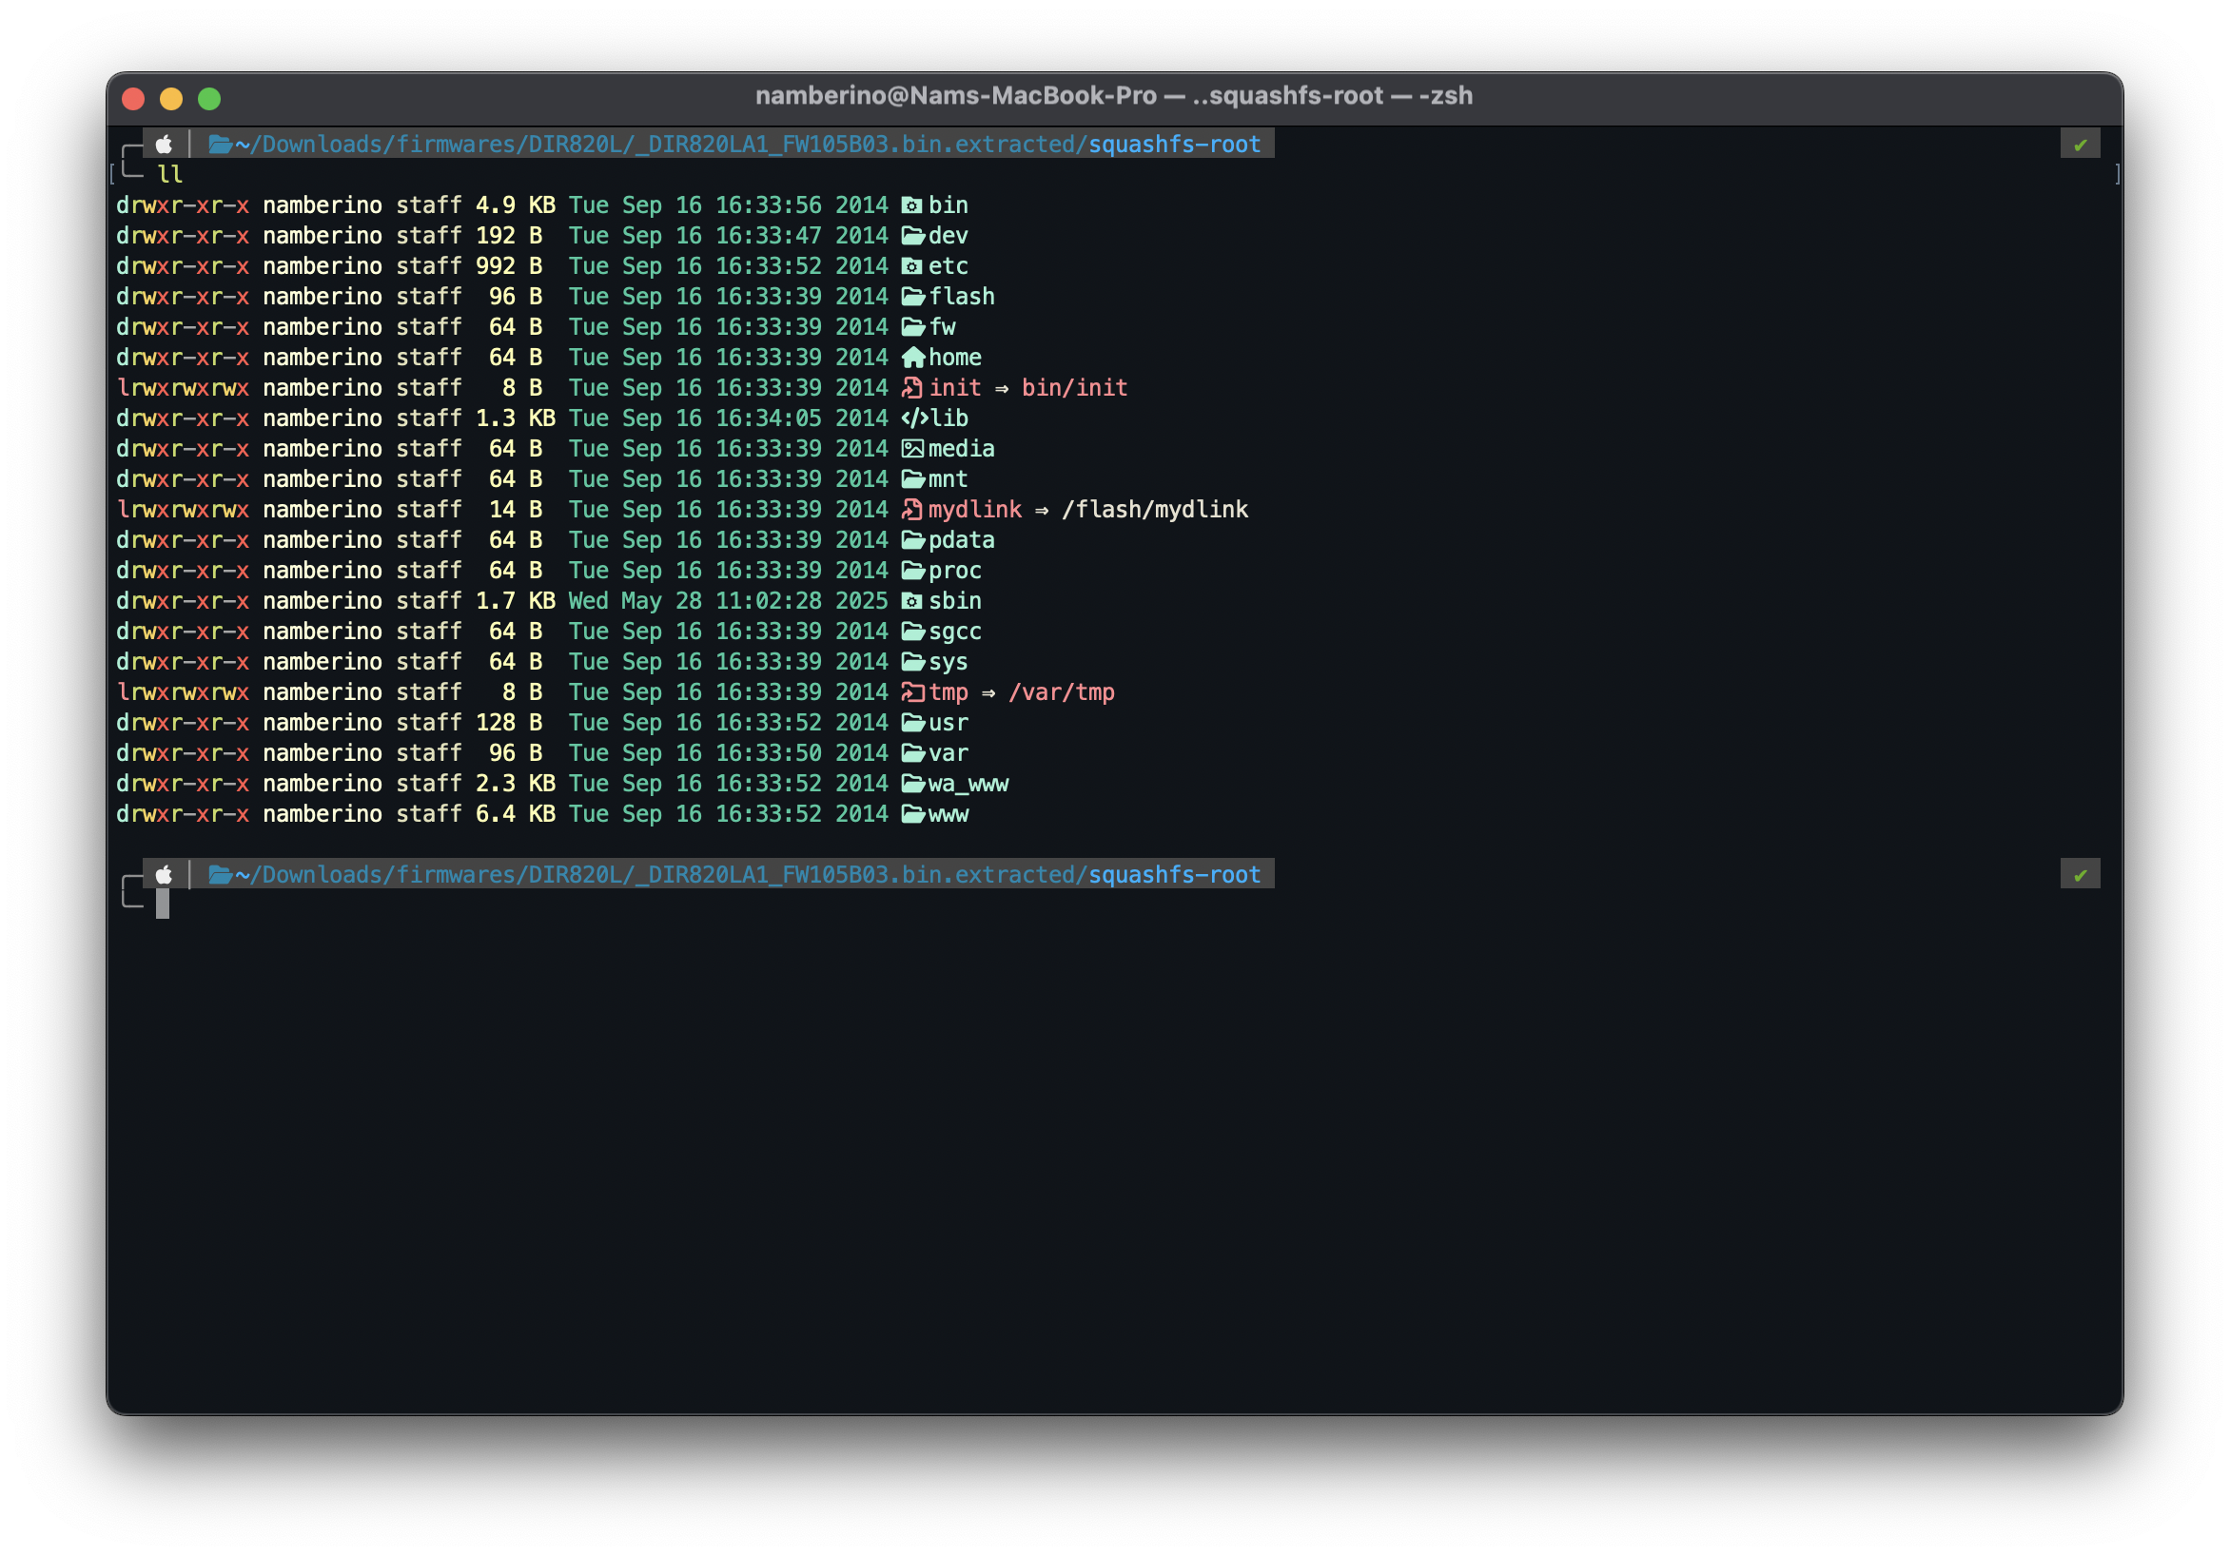Click the green zoom window button
This screenshot has height=1556, width=2230.
pyautogui.click(x=210, y=98)
